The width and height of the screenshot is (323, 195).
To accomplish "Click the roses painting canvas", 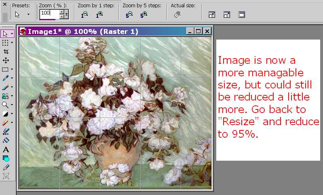I will [115, 113].
